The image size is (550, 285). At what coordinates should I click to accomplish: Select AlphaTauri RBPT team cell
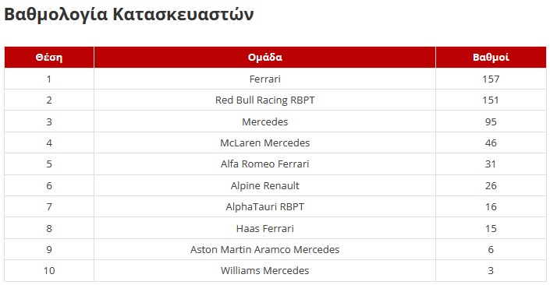pyautogui.click(x=264, y=207)
